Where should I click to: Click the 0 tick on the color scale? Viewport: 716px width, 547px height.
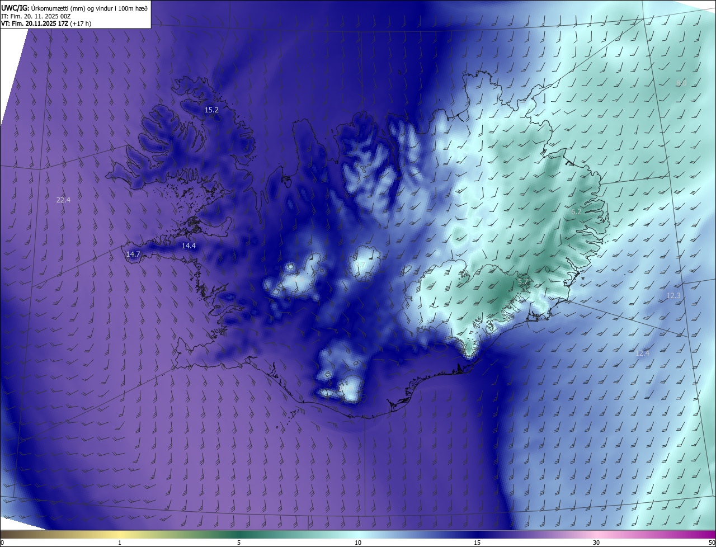(2, 543)
